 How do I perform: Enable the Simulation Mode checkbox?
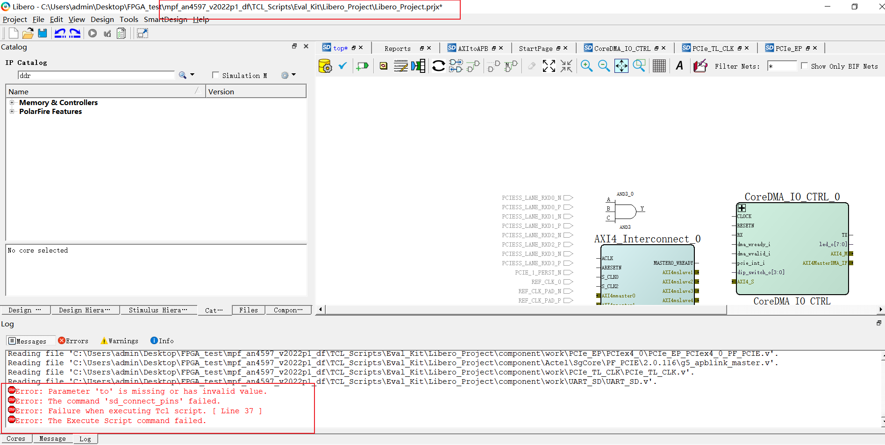(215, 75)
